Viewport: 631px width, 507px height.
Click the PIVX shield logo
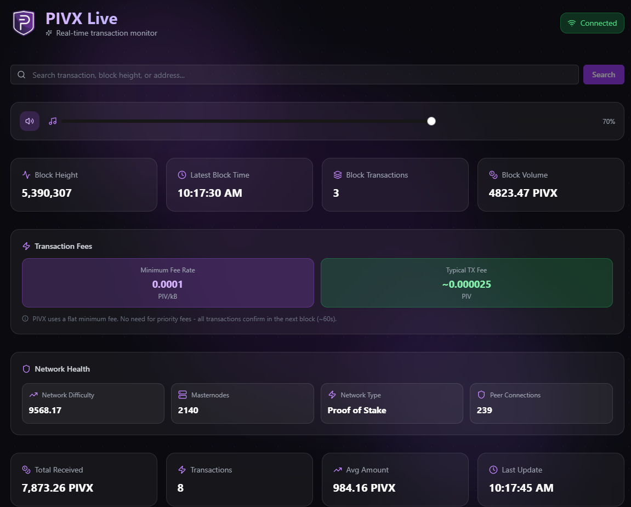(24, 24)
